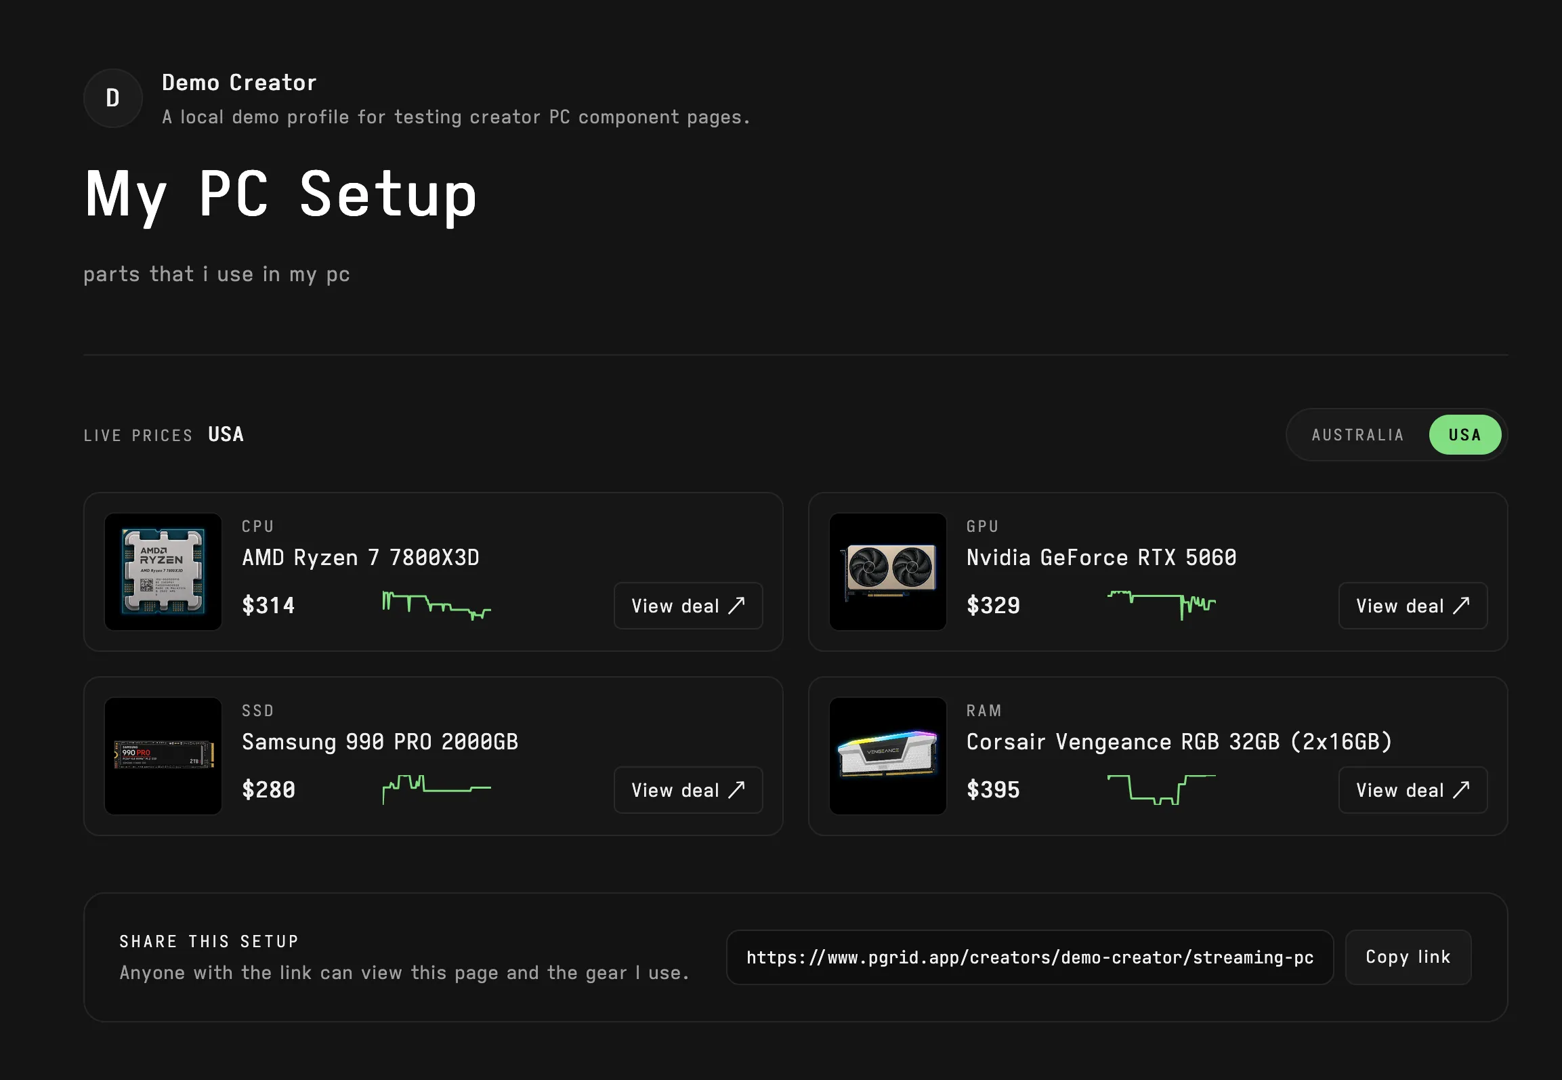Viewport: 1562px width, 1080px height.
Task: Click the Copy link button
Action: coord(1408,957)
